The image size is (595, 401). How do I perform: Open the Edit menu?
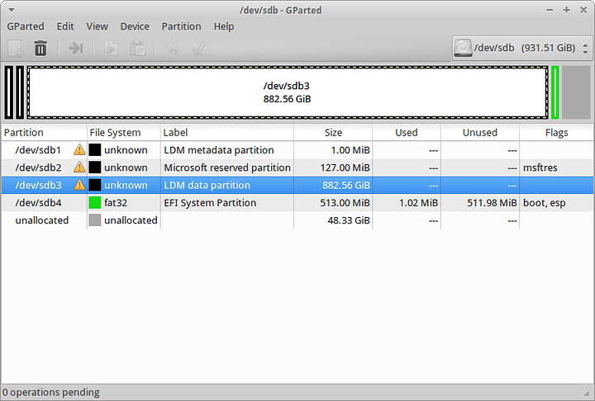65,26
